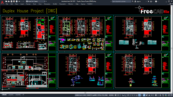Open the Help menu
This screenshot has height=97, width=173.
pyautogui.click(x=77, y=4)
